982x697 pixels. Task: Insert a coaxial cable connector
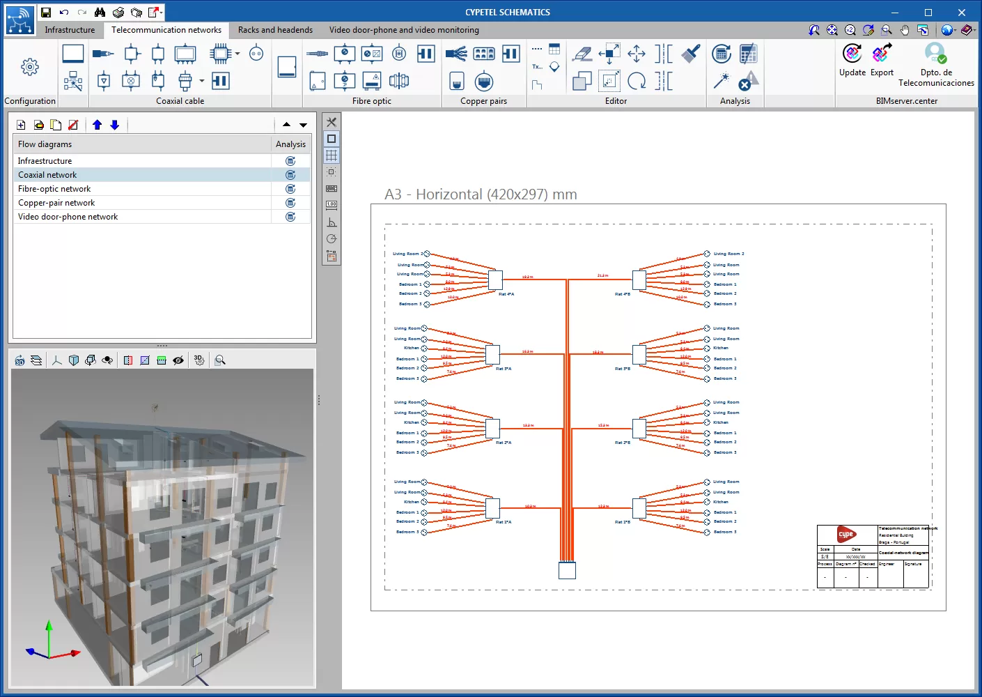pos(103,54)
